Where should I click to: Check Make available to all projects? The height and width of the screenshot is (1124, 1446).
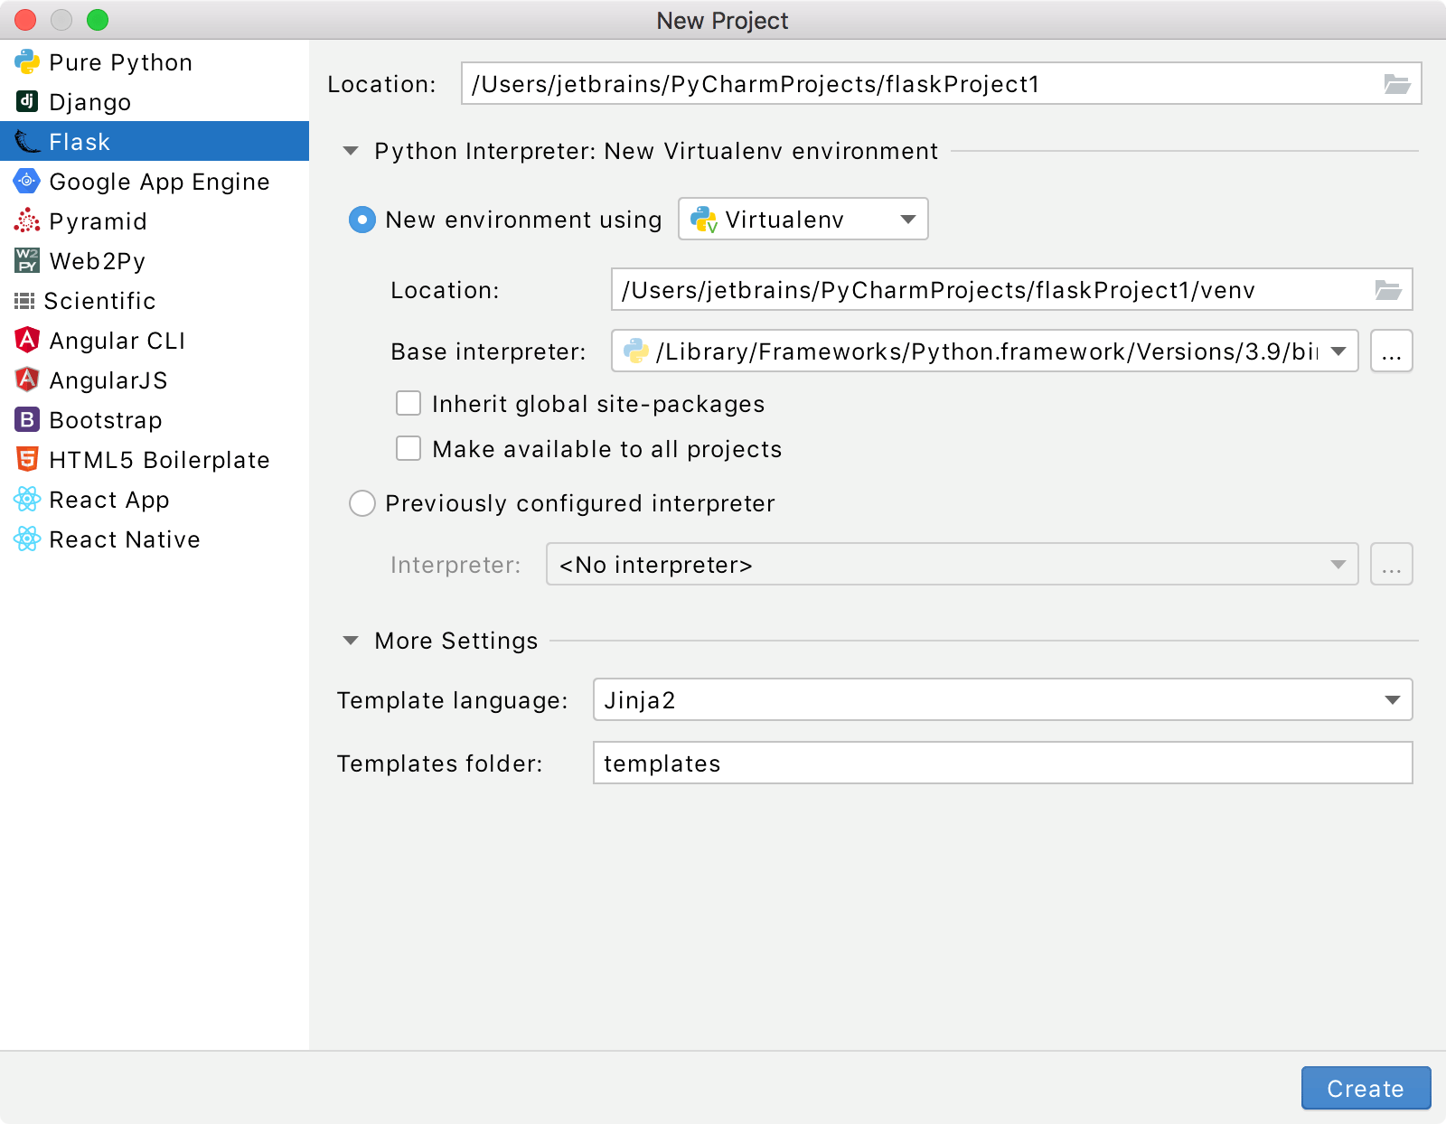pyautogui.click(x=408, y=448)
